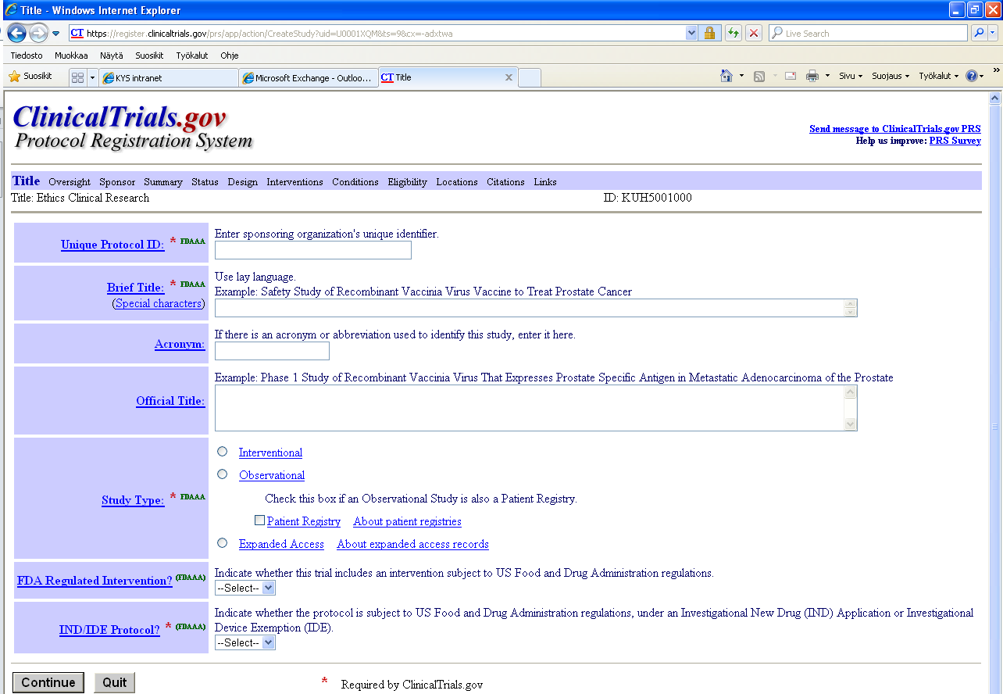The image size is (1003, 694).
Task: Close the Title tab
Action: tap(509, 77)
